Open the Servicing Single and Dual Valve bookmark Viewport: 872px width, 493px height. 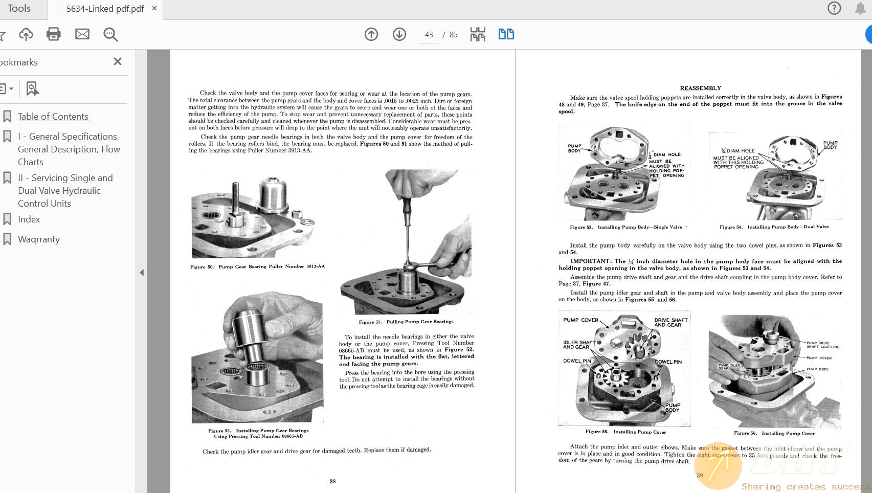(65, 191)
